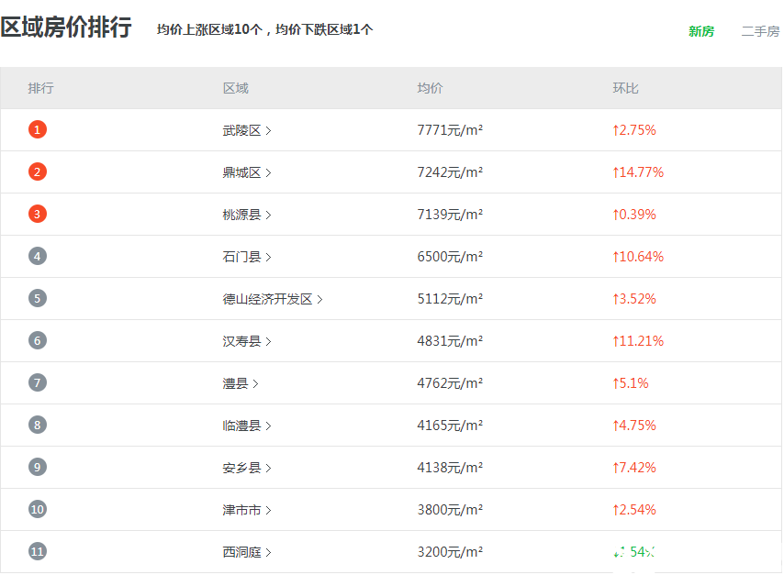Click the gray rank 11 badge
This screenshot has width=784, height=575.
point(37,552)
